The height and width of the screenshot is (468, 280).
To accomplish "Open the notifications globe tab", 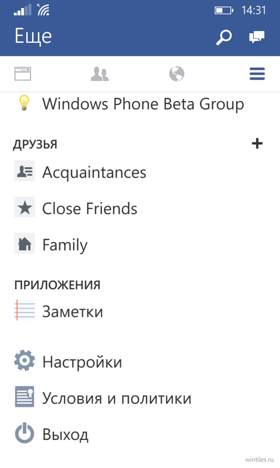I will coord(177,73).
